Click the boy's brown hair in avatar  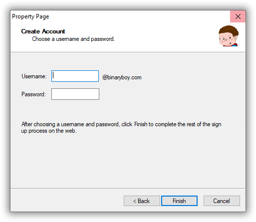(229, 30)
